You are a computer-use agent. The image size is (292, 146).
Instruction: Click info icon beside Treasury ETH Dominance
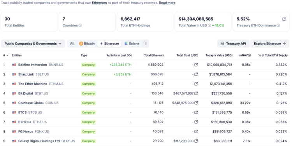[x=278, y=25]
